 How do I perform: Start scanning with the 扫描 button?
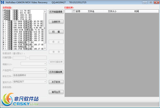point(56,32)
